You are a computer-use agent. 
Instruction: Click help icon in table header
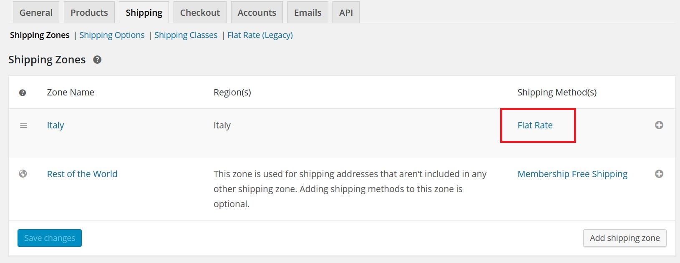[23, 93]
